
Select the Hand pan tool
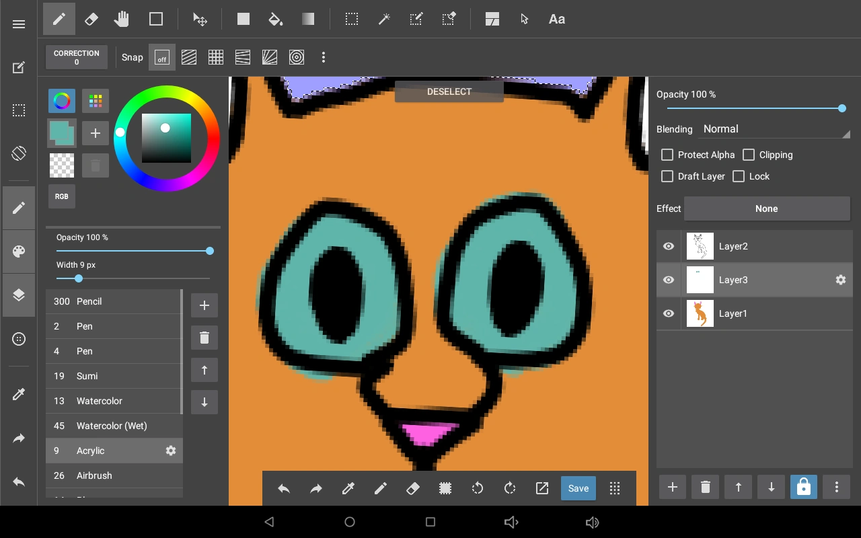[122, 20]
